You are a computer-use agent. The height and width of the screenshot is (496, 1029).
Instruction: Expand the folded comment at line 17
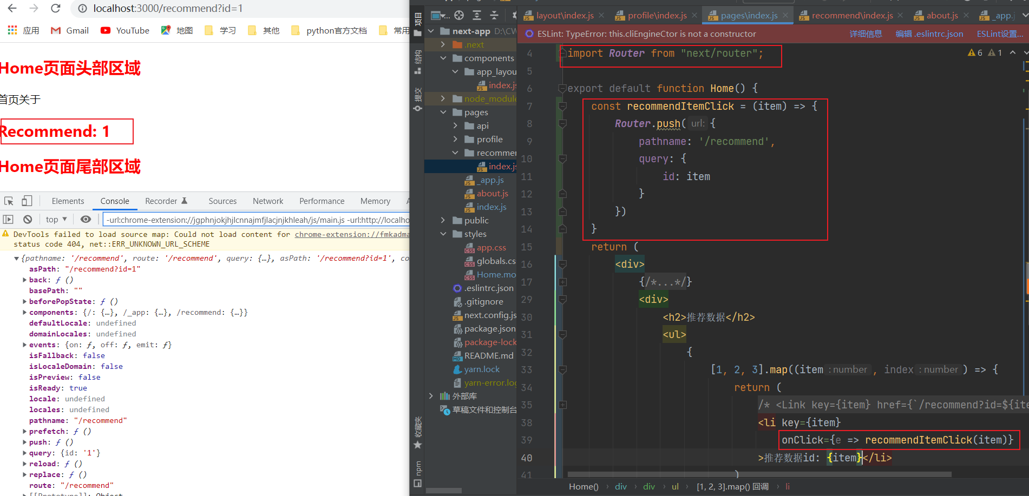point(562,282)
